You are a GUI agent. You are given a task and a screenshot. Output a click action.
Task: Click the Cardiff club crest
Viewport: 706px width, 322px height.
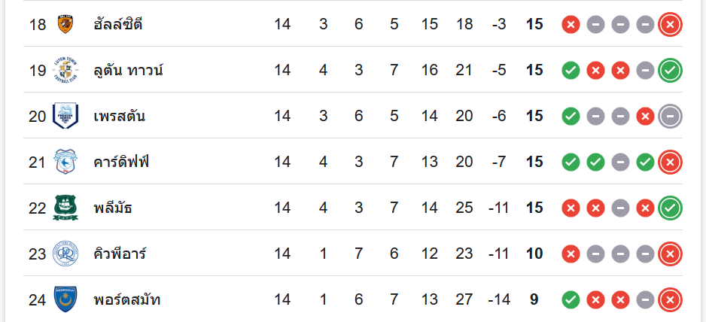[x=65, y=162]
